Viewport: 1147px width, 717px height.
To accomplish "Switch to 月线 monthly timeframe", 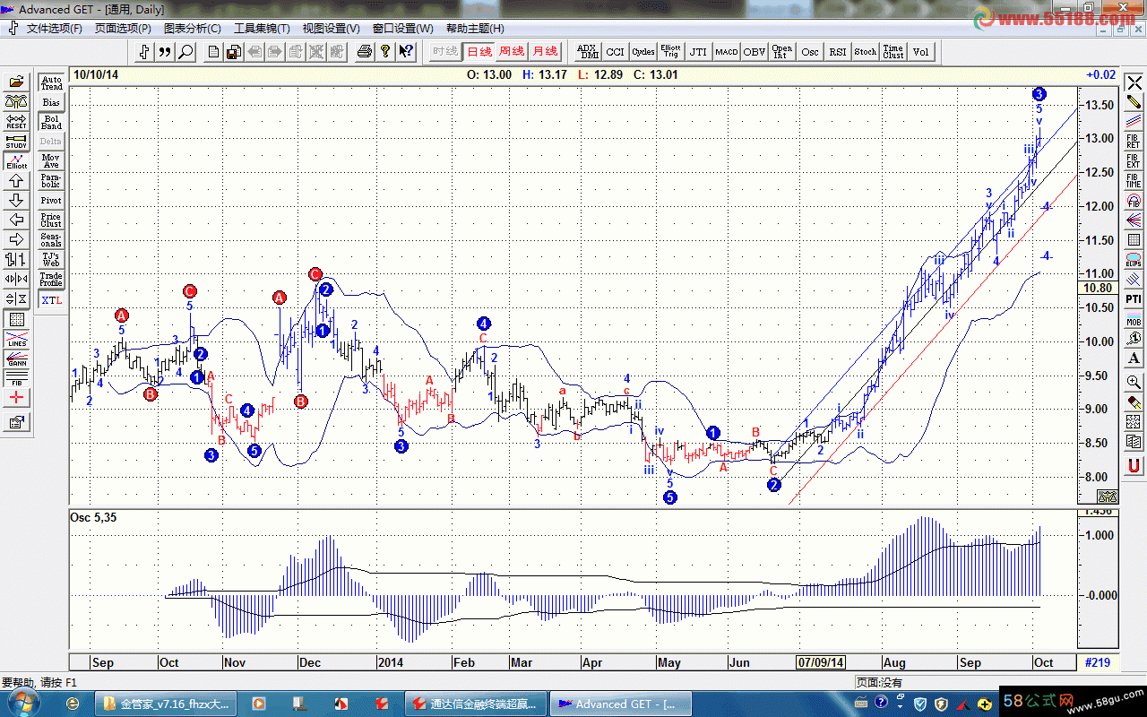I will pyautogui.click(x=545, y=52).
